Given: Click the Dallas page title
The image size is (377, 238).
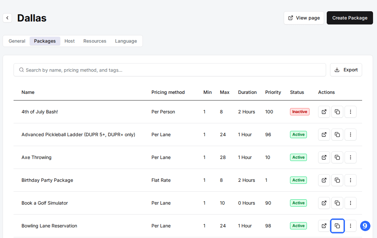Looking at the screenshot, I should pyautogui.click(x=32, y=18).
